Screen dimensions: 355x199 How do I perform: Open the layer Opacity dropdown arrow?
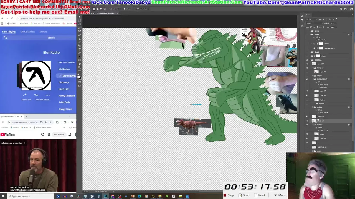tap(336, 23)
